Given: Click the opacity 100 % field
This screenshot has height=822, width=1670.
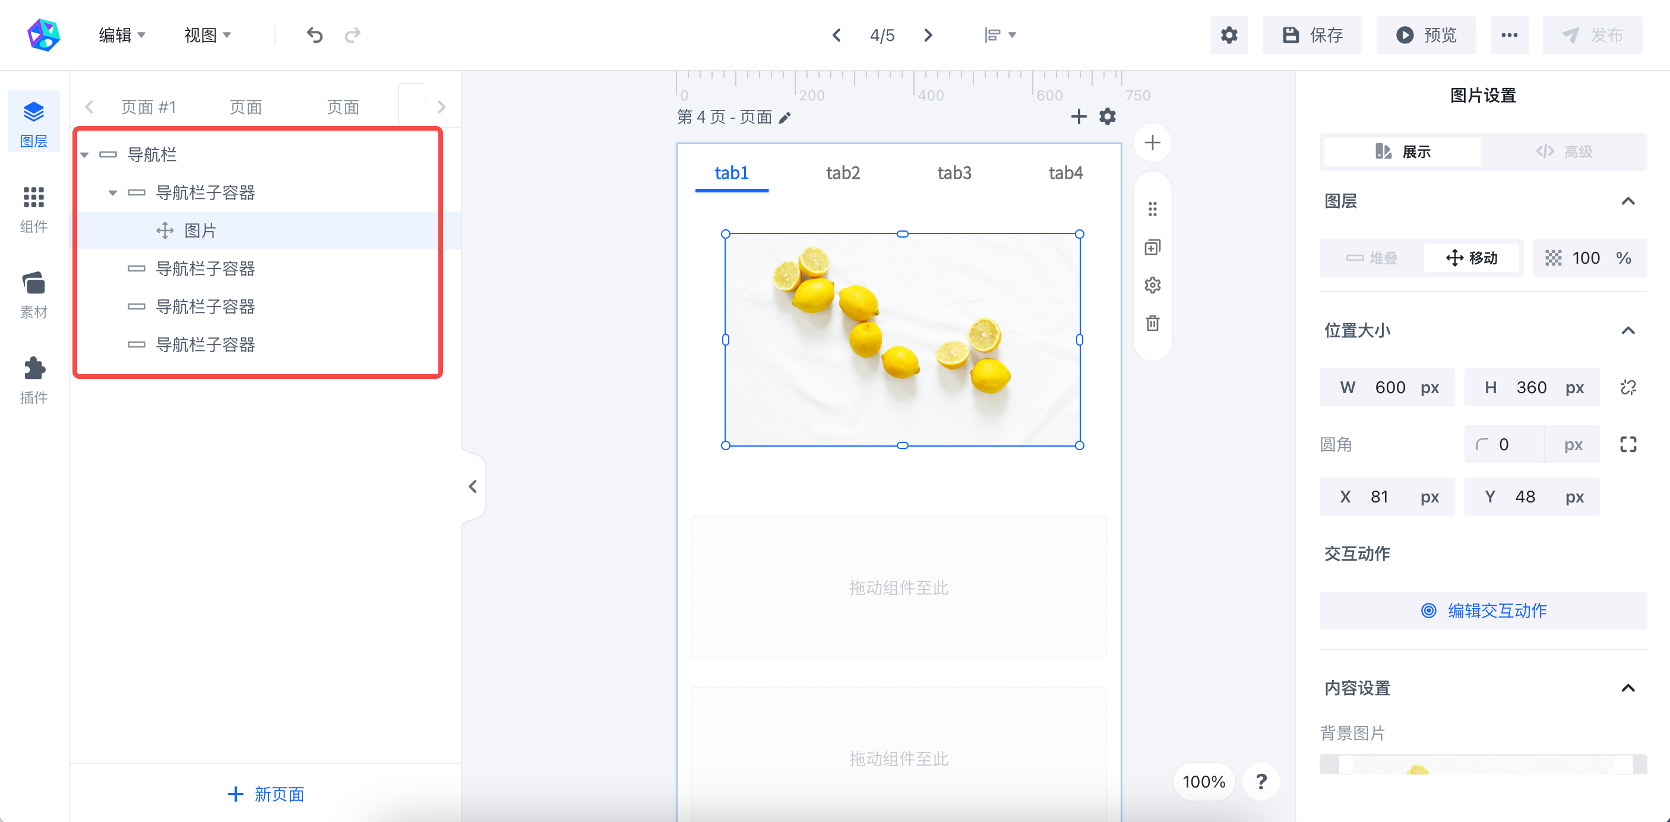Looking at the screenshot, I should pyautogui.click(x=1590, y=257).
